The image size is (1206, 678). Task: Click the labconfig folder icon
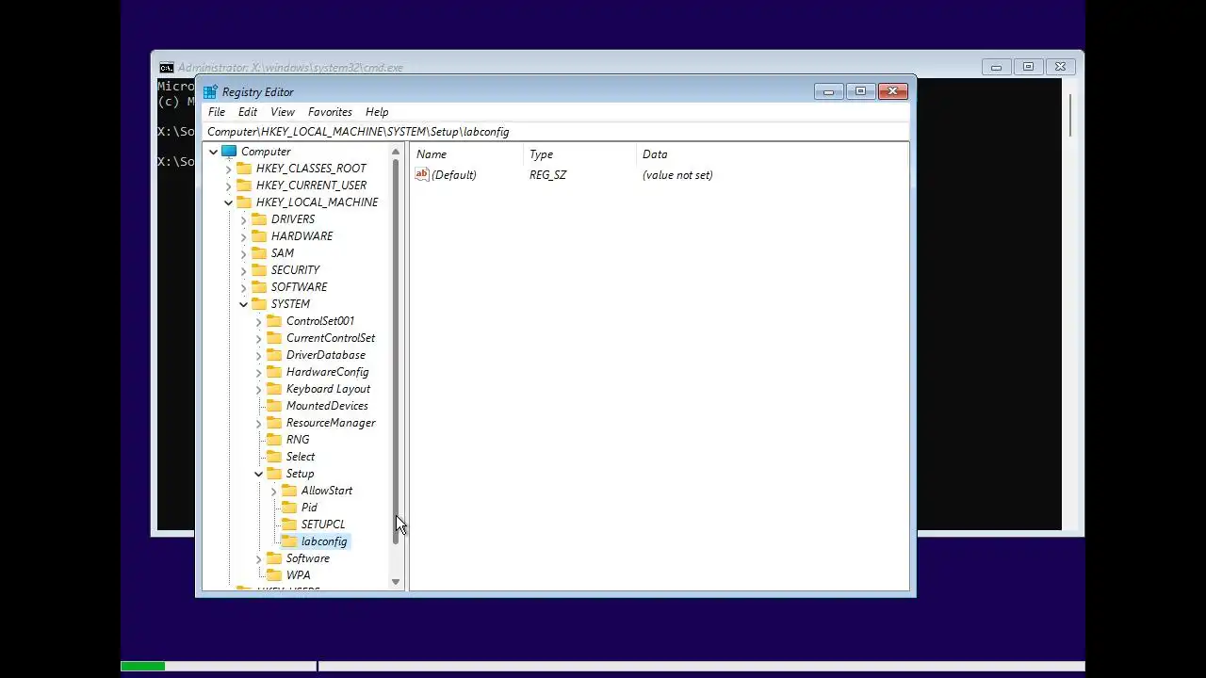click(x=289, y=541)
